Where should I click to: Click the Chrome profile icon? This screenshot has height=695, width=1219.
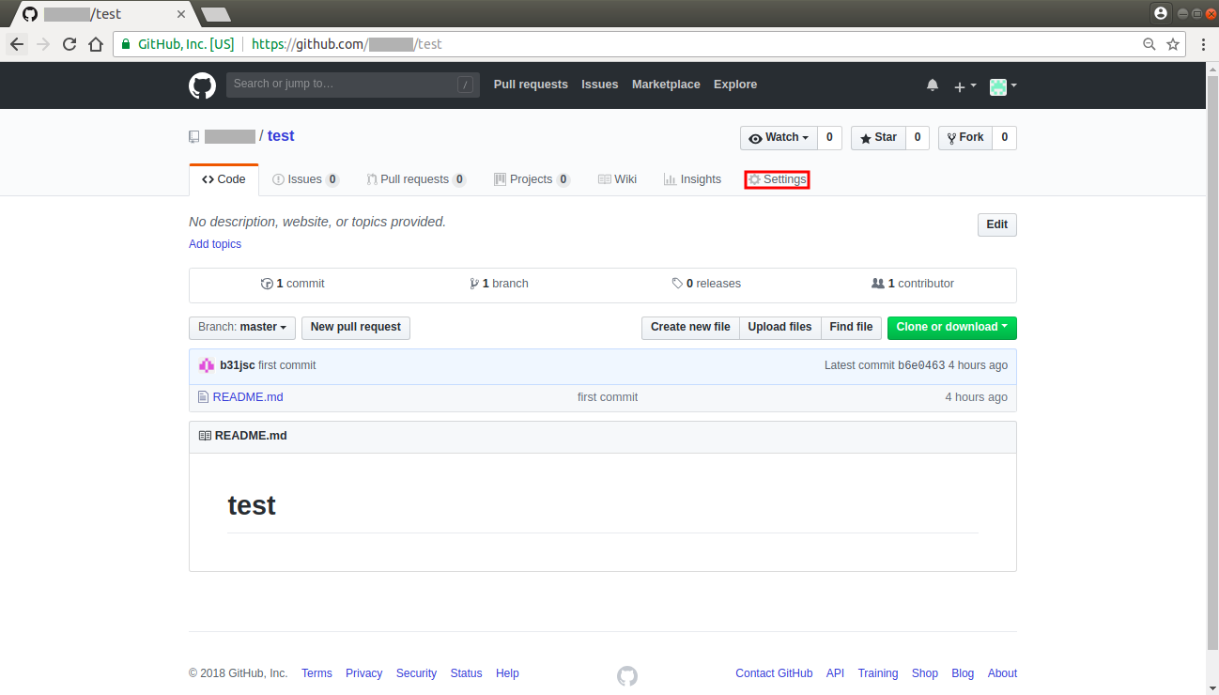(1161, 13)
